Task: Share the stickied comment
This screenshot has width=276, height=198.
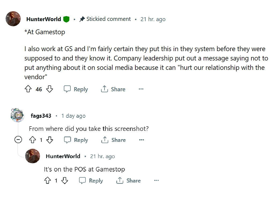Action: click(x=113, y=89)
